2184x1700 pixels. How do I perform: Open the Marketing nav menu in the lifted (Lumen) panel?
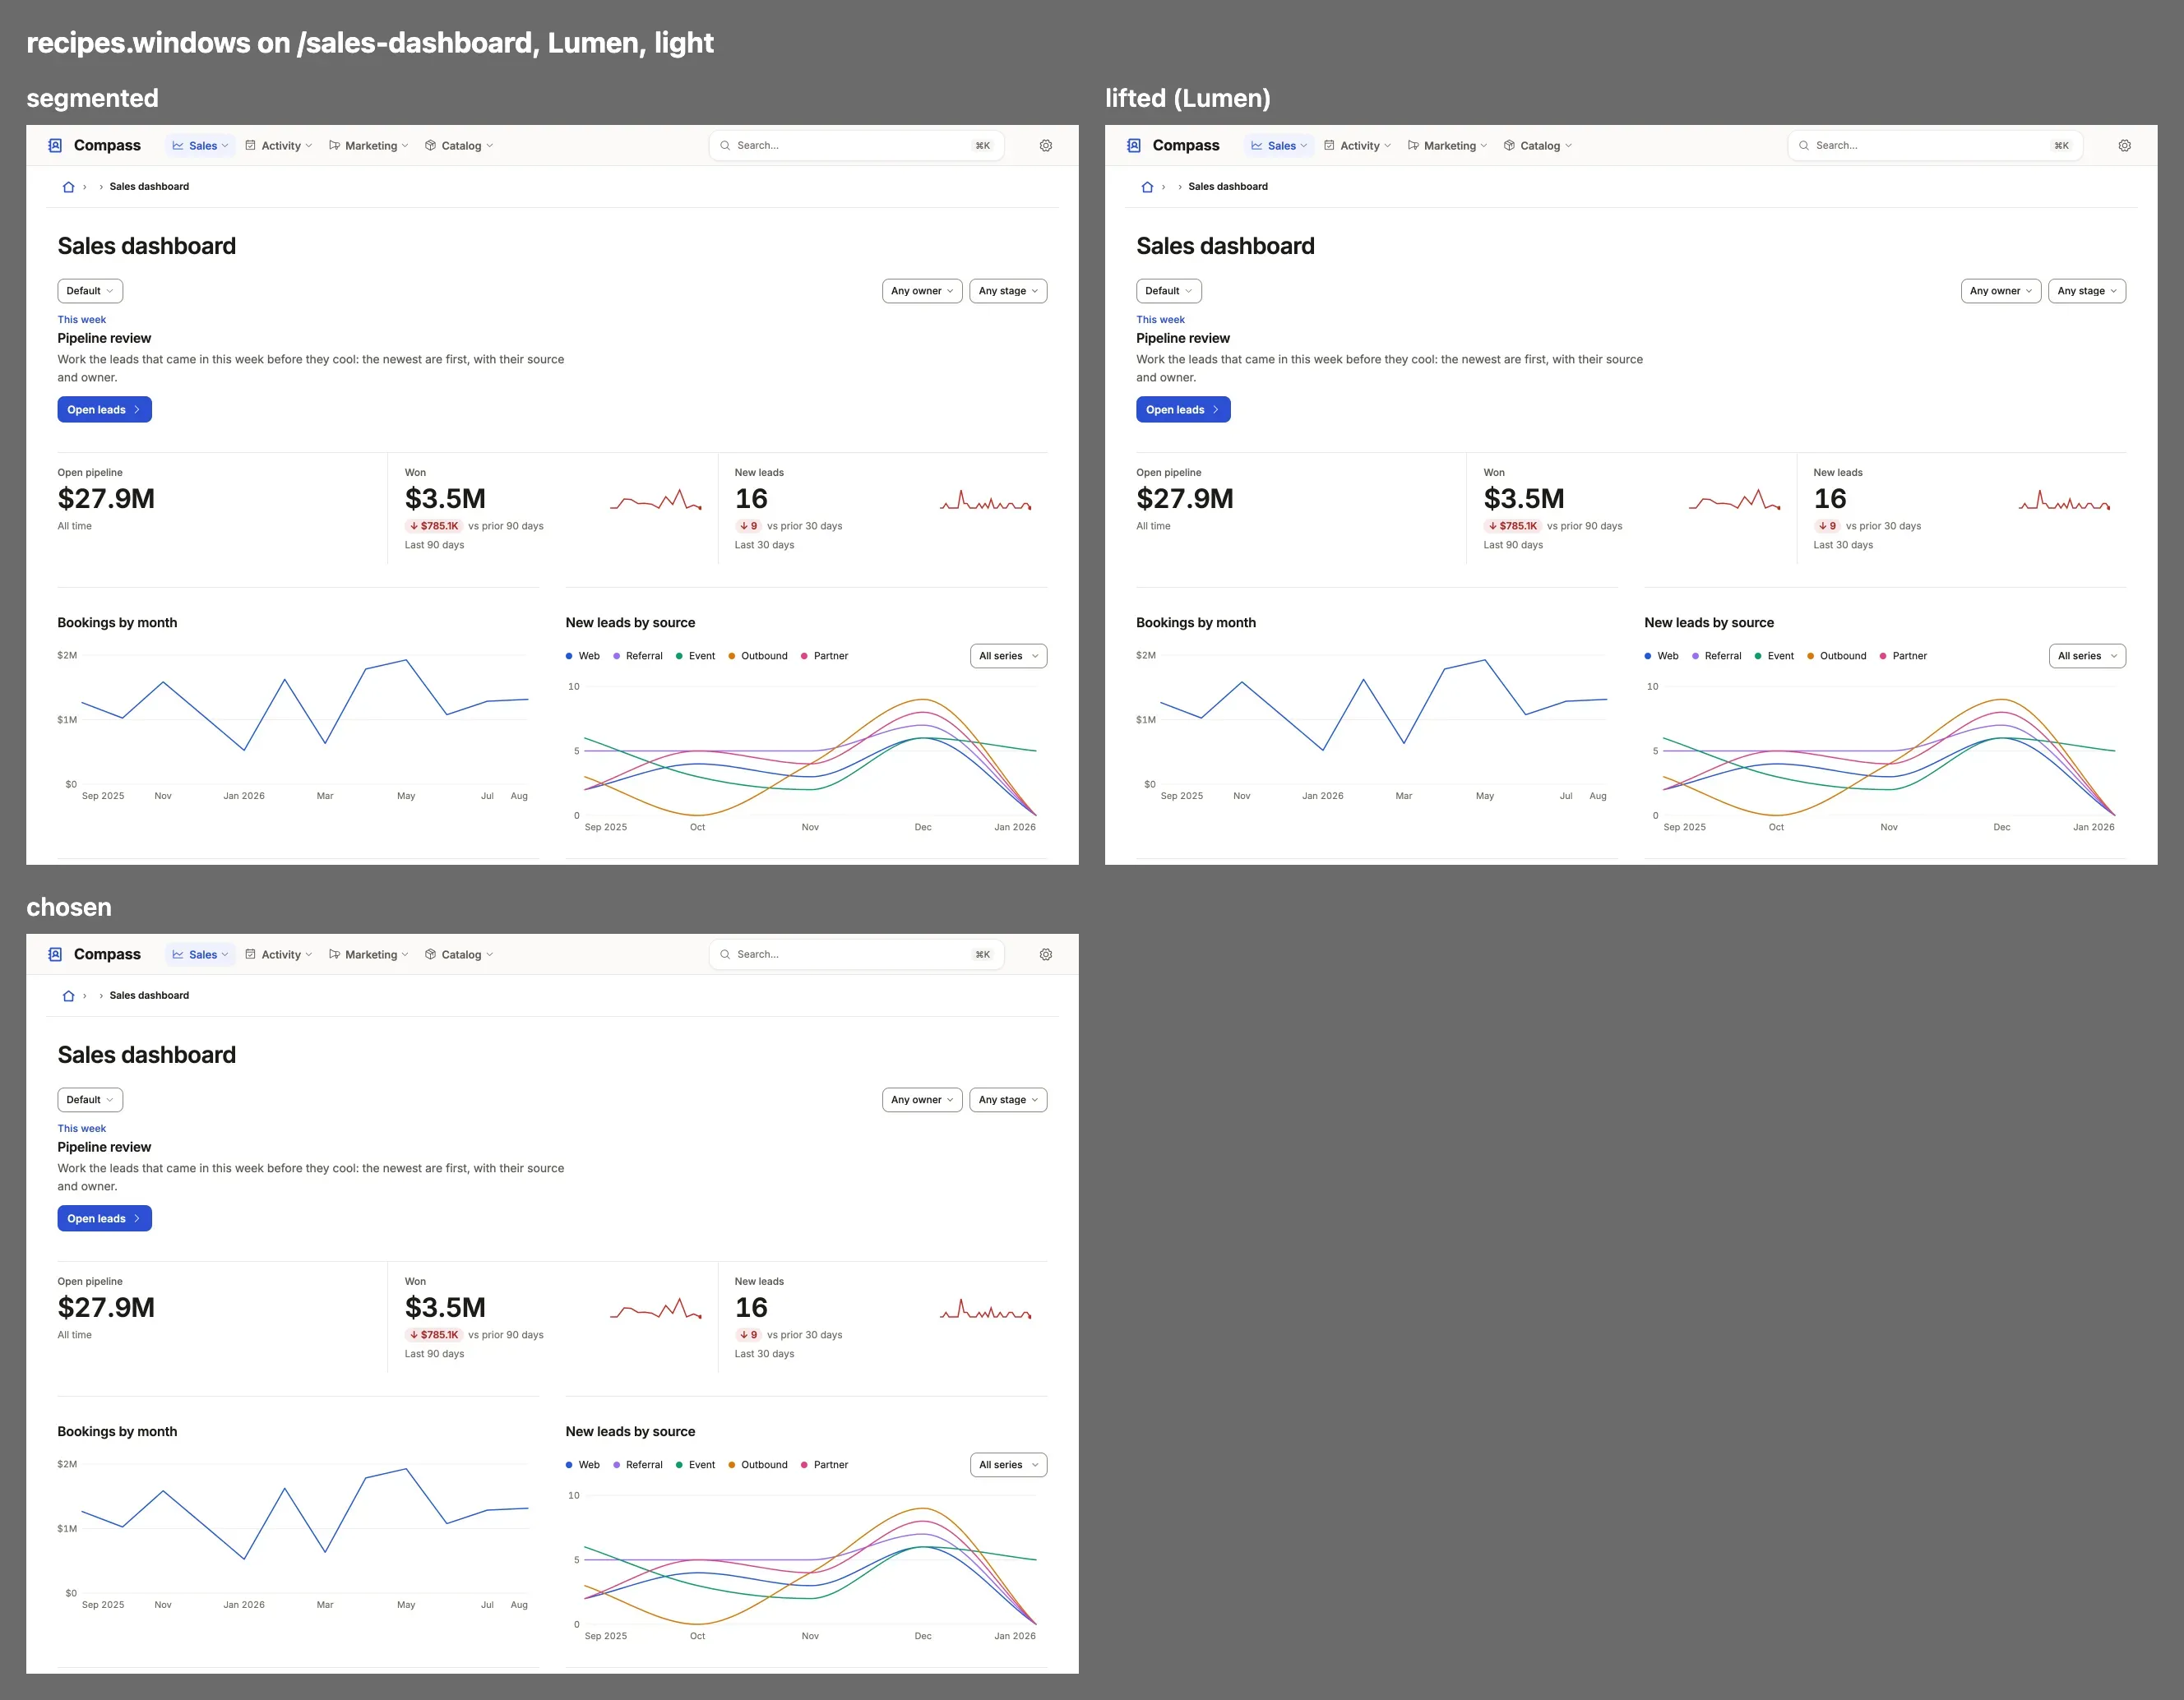point(1447,145)
